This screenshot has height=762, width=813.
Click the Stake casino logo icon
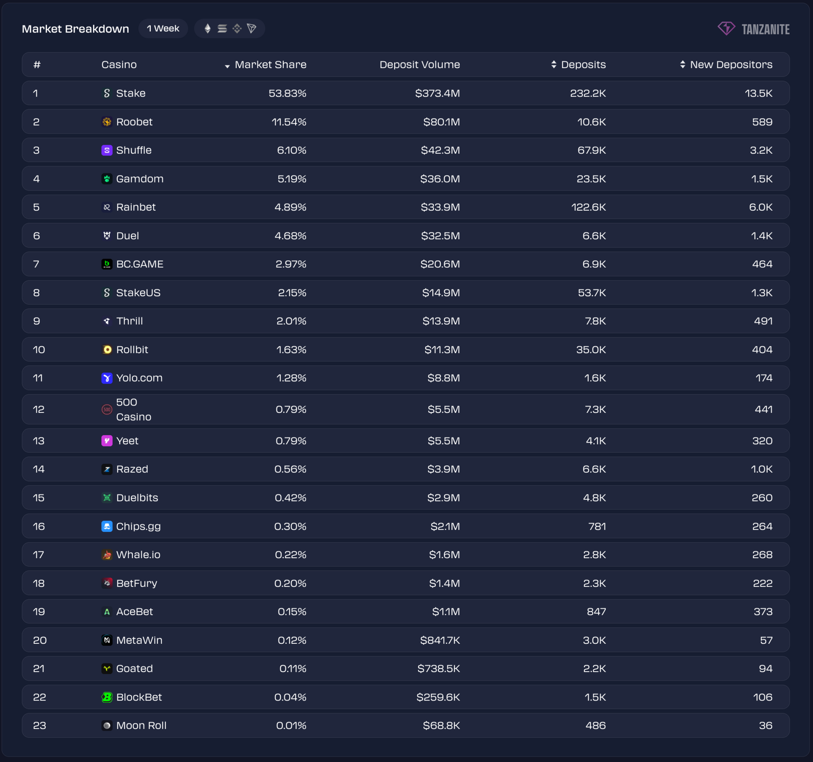[x=107, y=93]
